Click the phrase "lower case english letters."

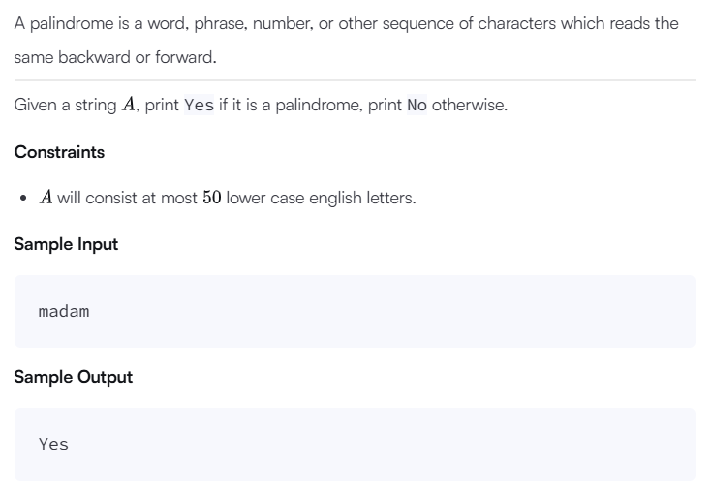321,199
